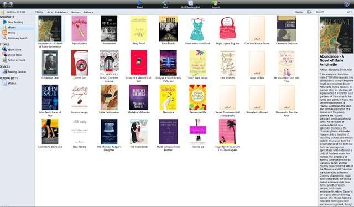
Task: Open the eBook Store
Action: tap(12, 49)
